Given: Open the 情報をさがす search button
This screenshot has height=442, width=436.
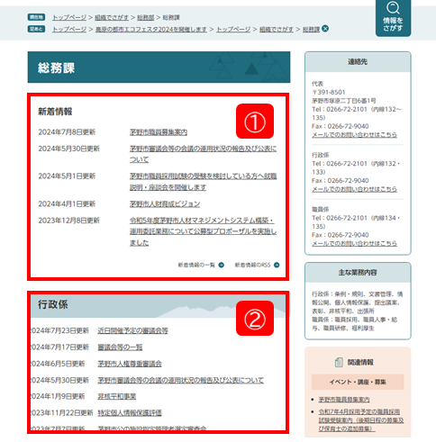Looking at the screenshot, I should point(393,17).
